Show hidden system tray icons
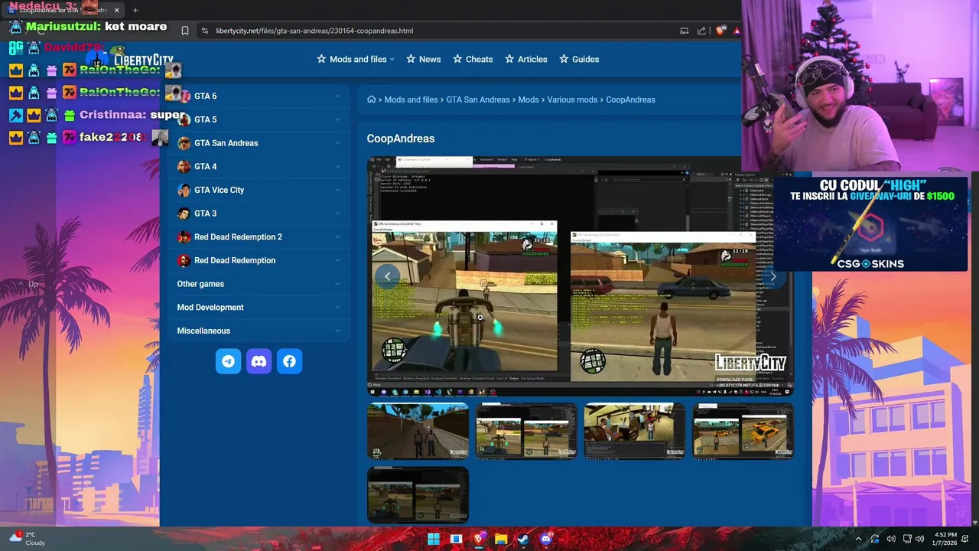979x551 pixels. coord(858,539)
